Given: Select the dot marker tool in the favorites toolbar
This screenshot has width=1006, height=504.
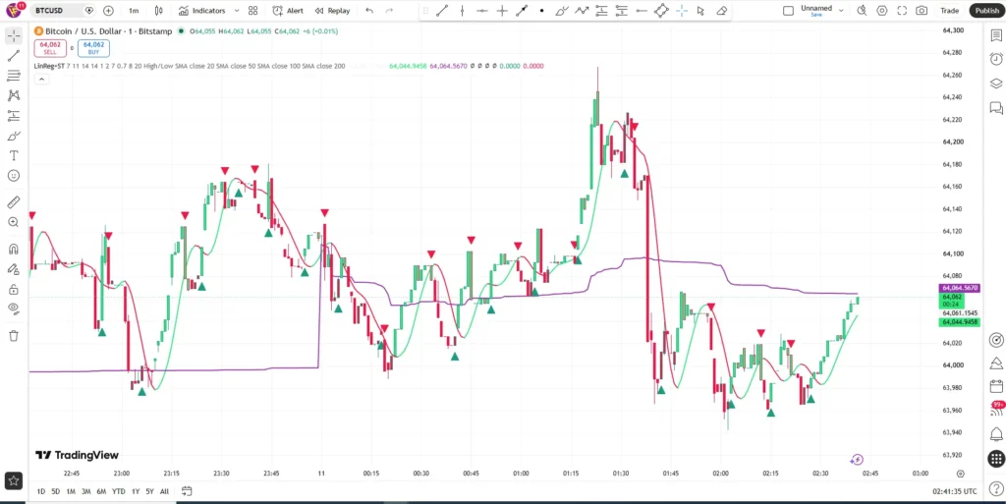Looking at the screenshot, I should tap(542, 10).
